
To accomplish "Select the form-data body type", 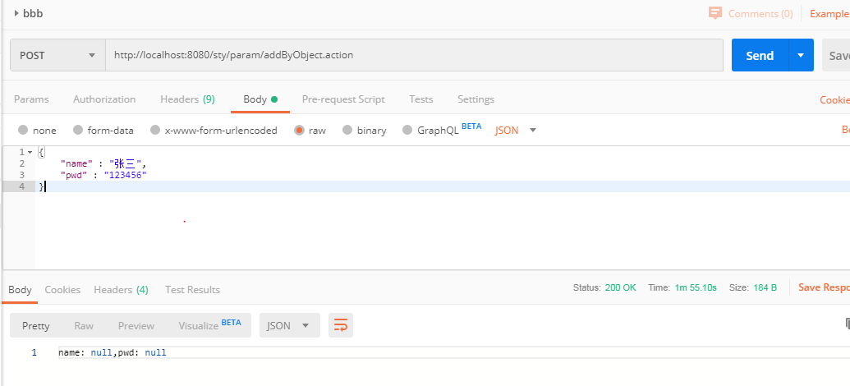I will (78, 130).
